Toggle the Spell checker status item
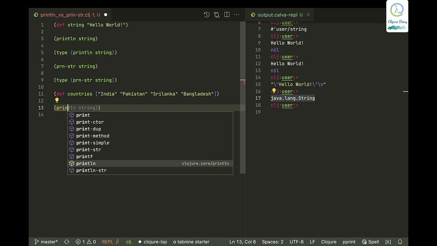 point(370,242)
